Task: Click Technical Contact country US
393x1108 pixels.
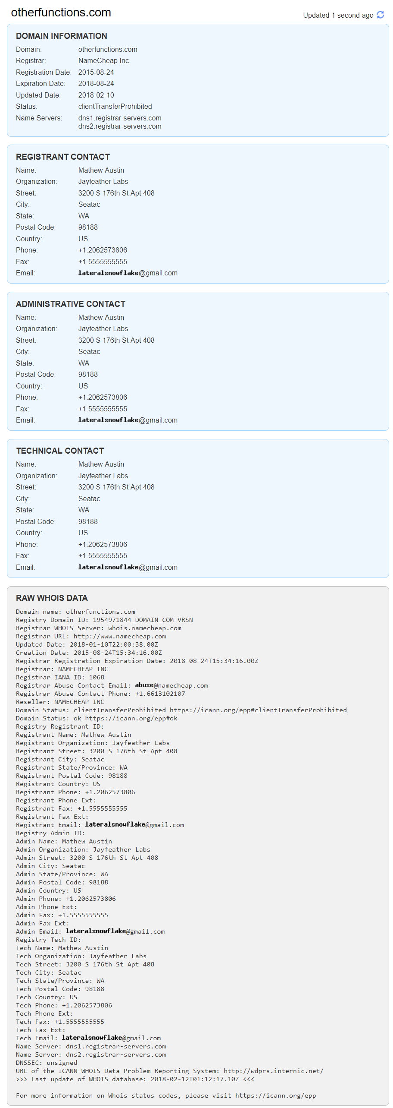Action: [x=83, y=533]
